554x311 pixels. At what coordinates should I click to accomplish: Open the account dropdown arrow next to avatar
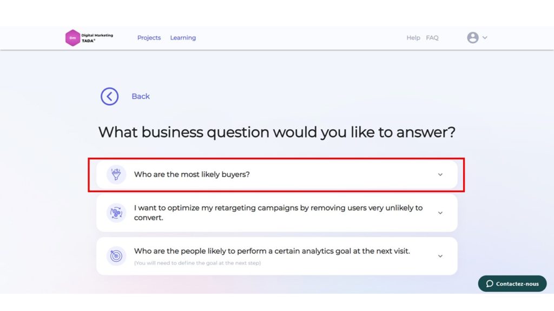tap(485, 37)
